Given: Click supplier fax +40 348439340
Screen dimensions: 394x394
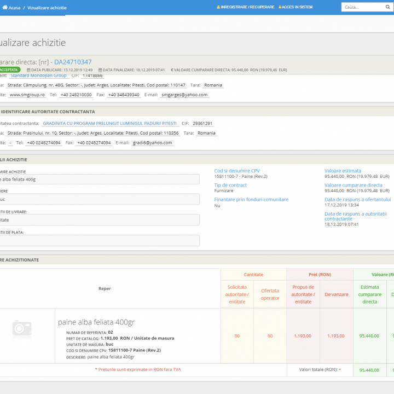Looking at the screenshot, I should click(x=124, y=95).
